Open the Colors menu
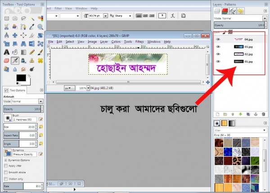 (x=116, y=42)
